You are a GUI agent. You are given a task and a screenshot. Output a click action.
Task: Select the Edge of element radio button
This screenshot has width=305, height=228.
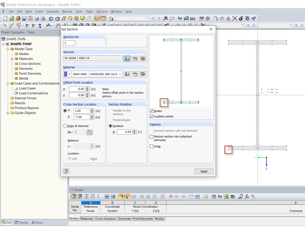click(x=65, y=126)
